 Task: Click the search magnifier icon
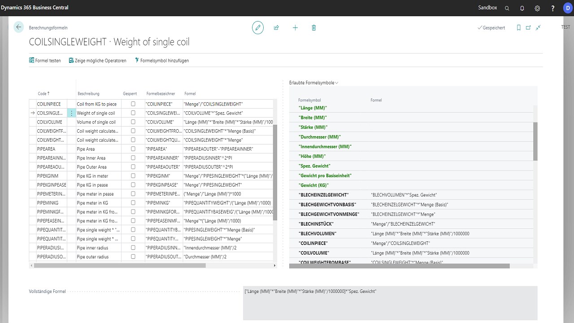point(507,8)
